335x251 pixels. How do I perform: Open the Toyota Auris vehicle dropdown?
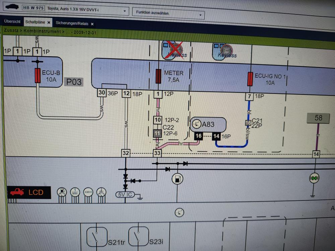tap(125, 11)
